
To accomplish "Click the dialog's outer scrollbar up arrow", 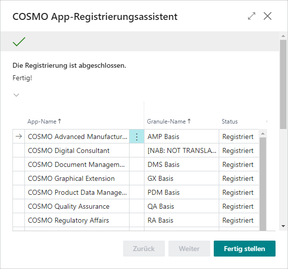I will tap(283, 36).
